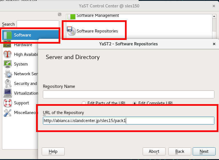Select the Support category label
This screenshot has width=219, height=160.
pyautogui.click(x=21, y=103)
